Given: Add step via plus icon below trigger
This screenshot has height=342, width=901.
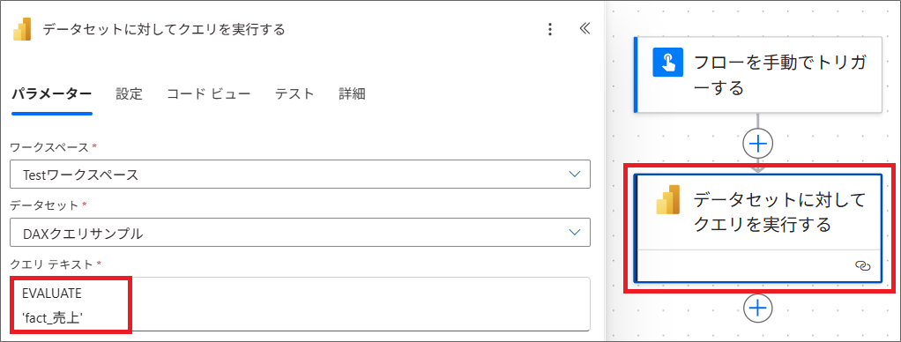Looking at the screenshot, I should 758,144.
